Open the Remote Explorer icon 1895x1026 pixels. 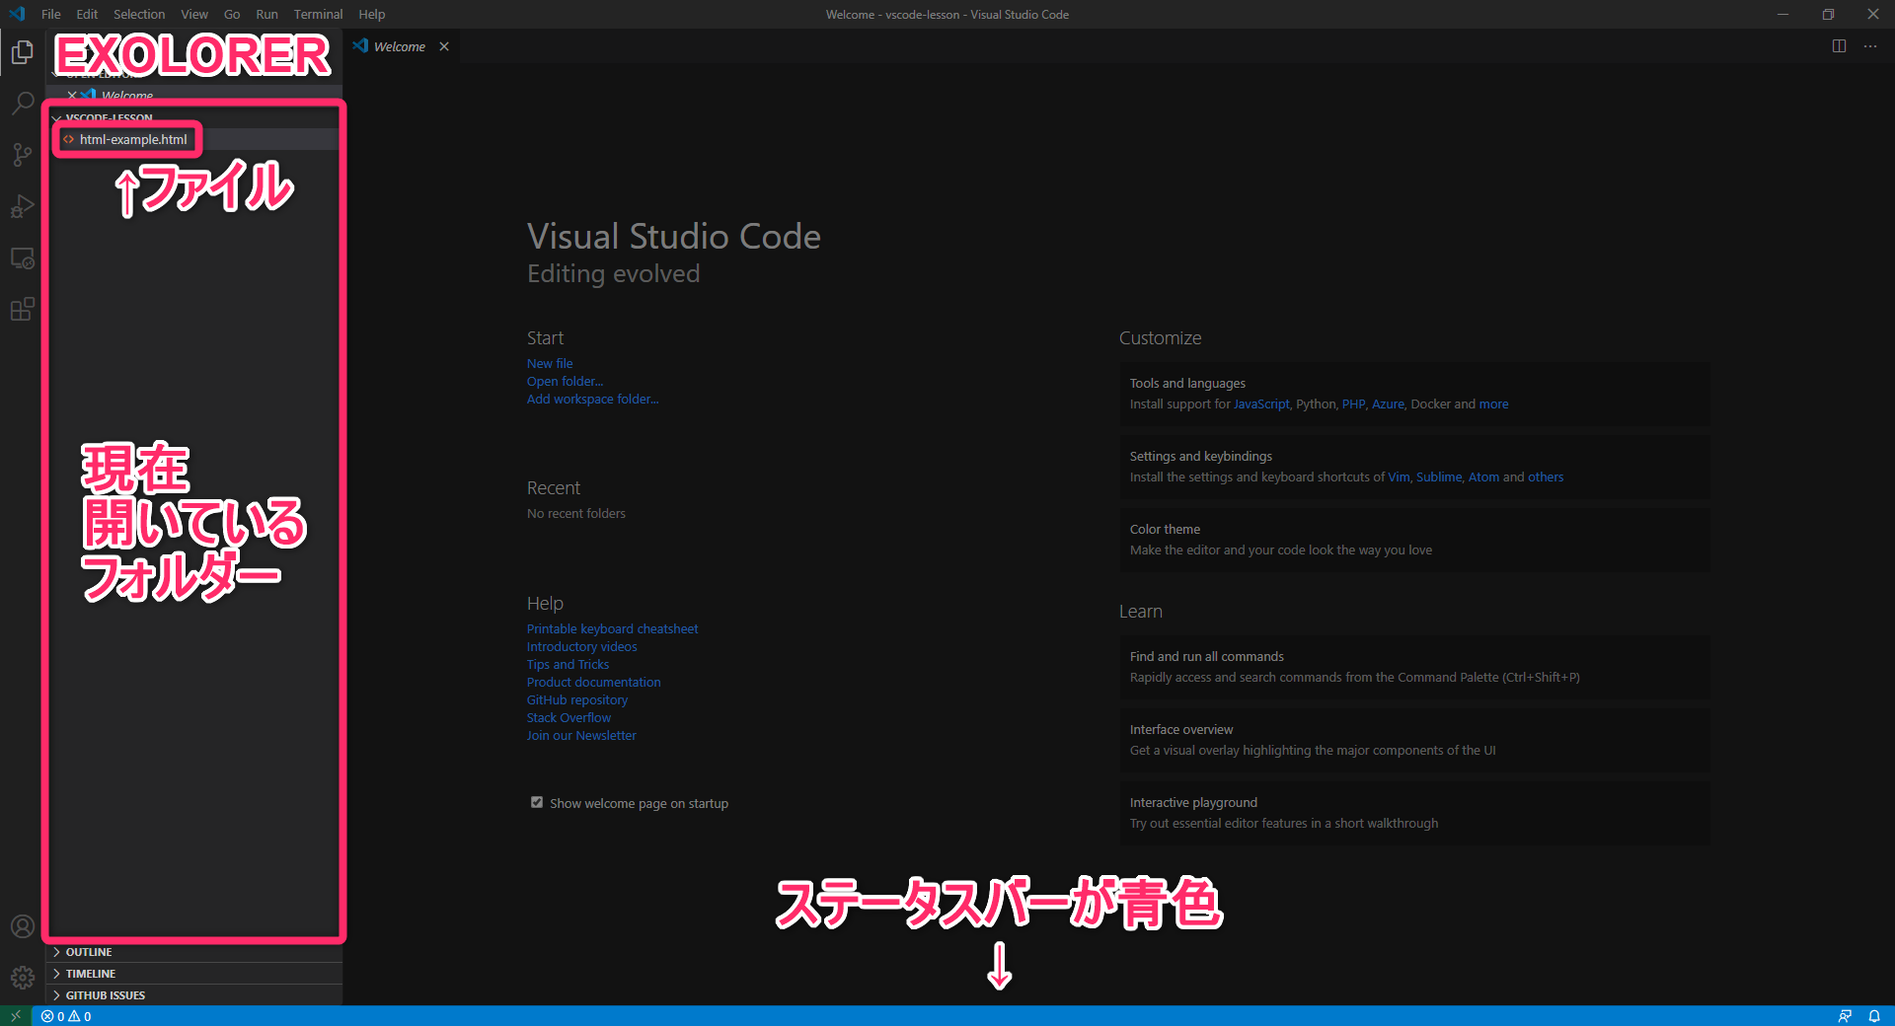(22, 258)
